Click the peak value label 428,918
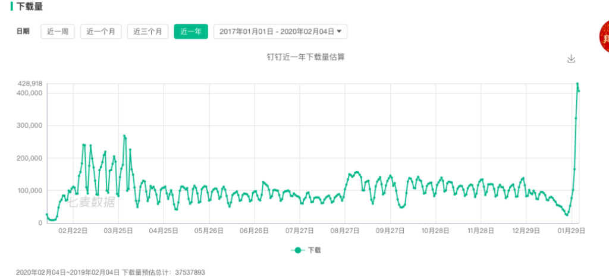 [x=30, y=83]
